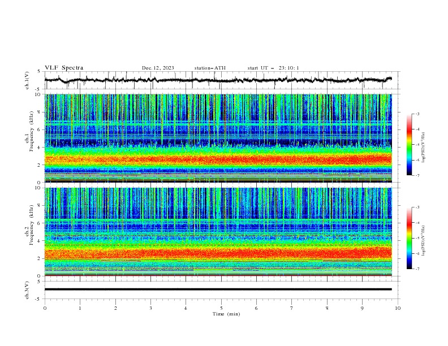This screenshot has height=346, width=448.
Task: Click the ch.1 voltage waveform trace
Action: pos(218,80)
